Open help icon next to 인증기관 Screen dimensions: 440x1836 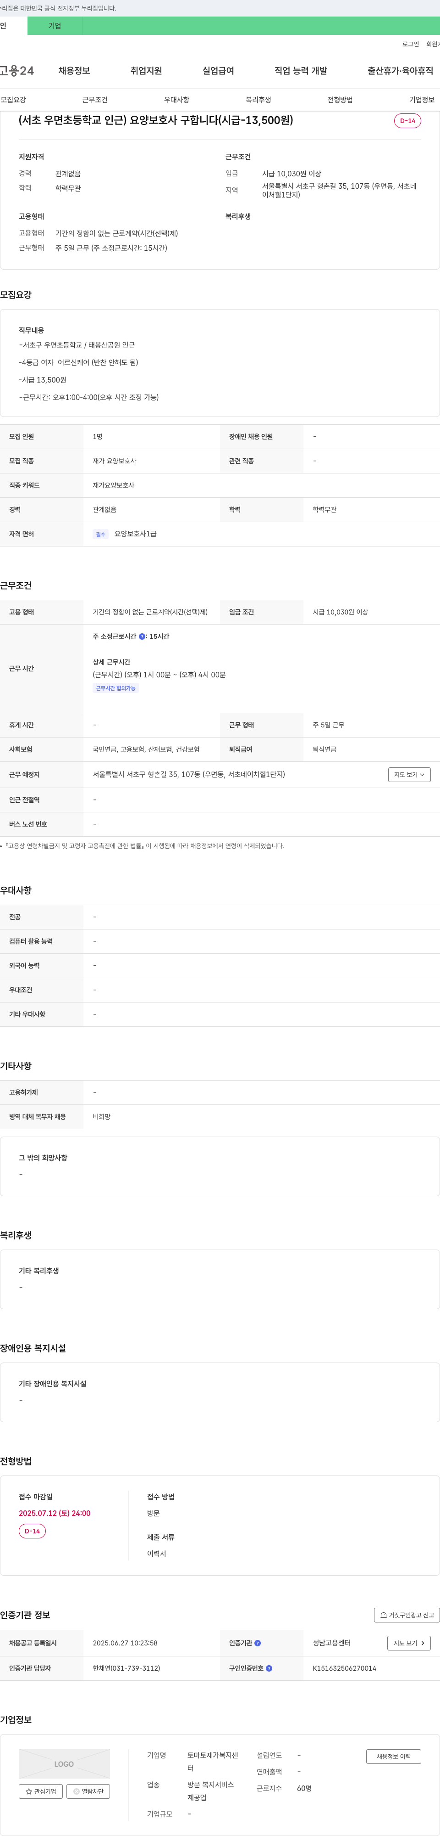[257, 1644]
